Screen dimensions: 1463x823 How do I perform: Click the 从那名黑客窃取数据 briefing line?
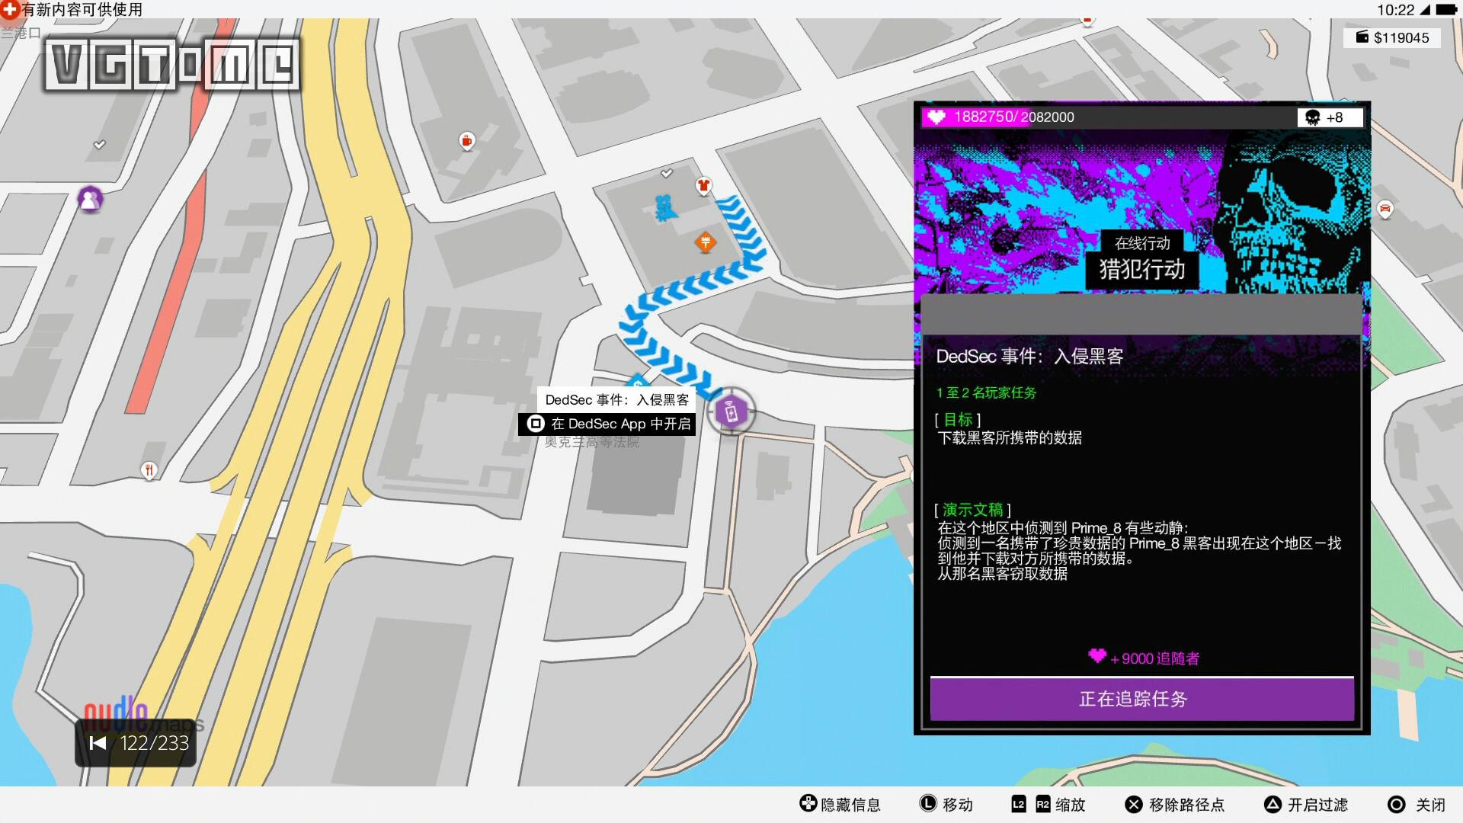tap(1002, 574)
